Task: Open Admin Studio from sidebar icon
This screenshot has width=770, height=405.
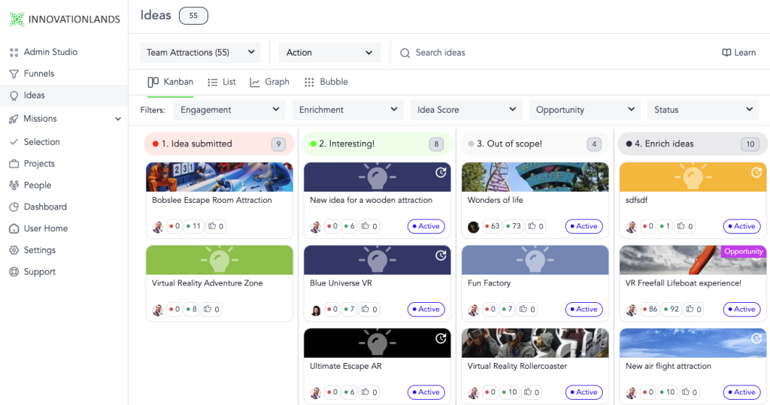Action: point(14,53)
